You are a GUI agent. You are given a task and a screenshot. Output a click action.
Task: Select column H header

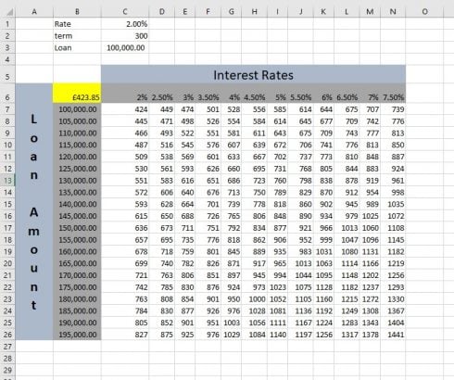(x=255, y=12)
